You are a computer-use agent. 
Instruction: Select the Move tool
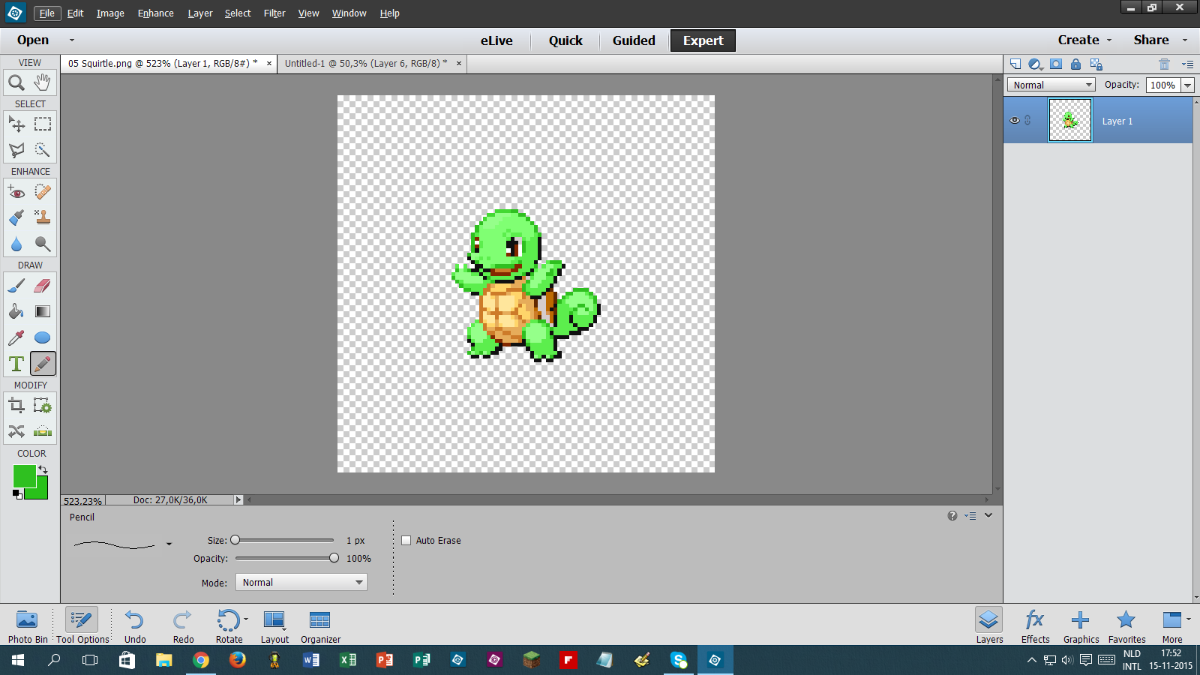tap(16, 124)
